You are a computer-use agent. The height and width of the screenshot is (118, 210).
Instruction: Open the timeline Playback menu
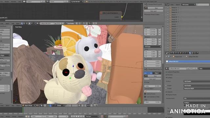click(x=21, y=116)
